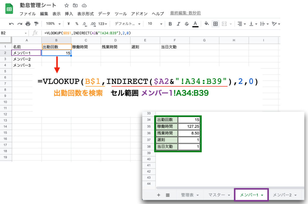Viewport: 308px width, 204px height.
Task: Open the 表示 menu
Action: tap(56, 14)
